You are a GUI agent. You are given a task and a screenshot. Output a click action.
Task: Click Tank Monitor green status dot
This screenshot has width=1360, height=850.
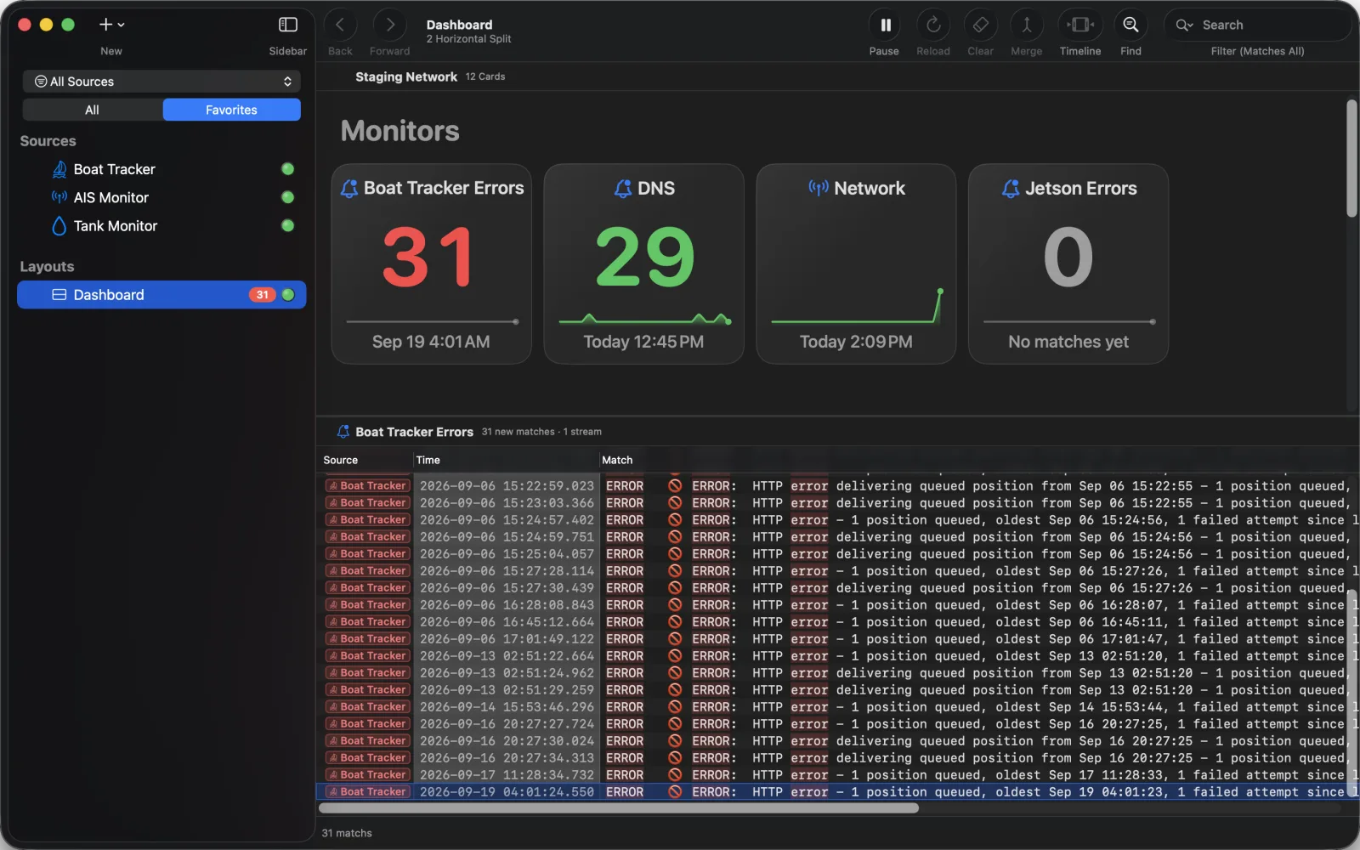[287, 226]
